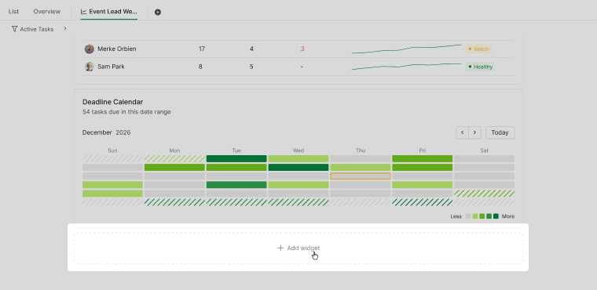Click the Watch status badge
Screen dimensions: 597x290
478,49
